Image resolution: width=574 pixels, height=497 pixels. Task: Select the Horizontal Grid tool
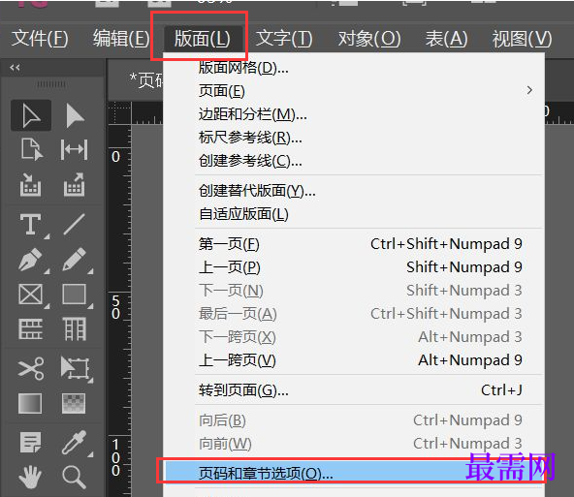tap(31, 328)
